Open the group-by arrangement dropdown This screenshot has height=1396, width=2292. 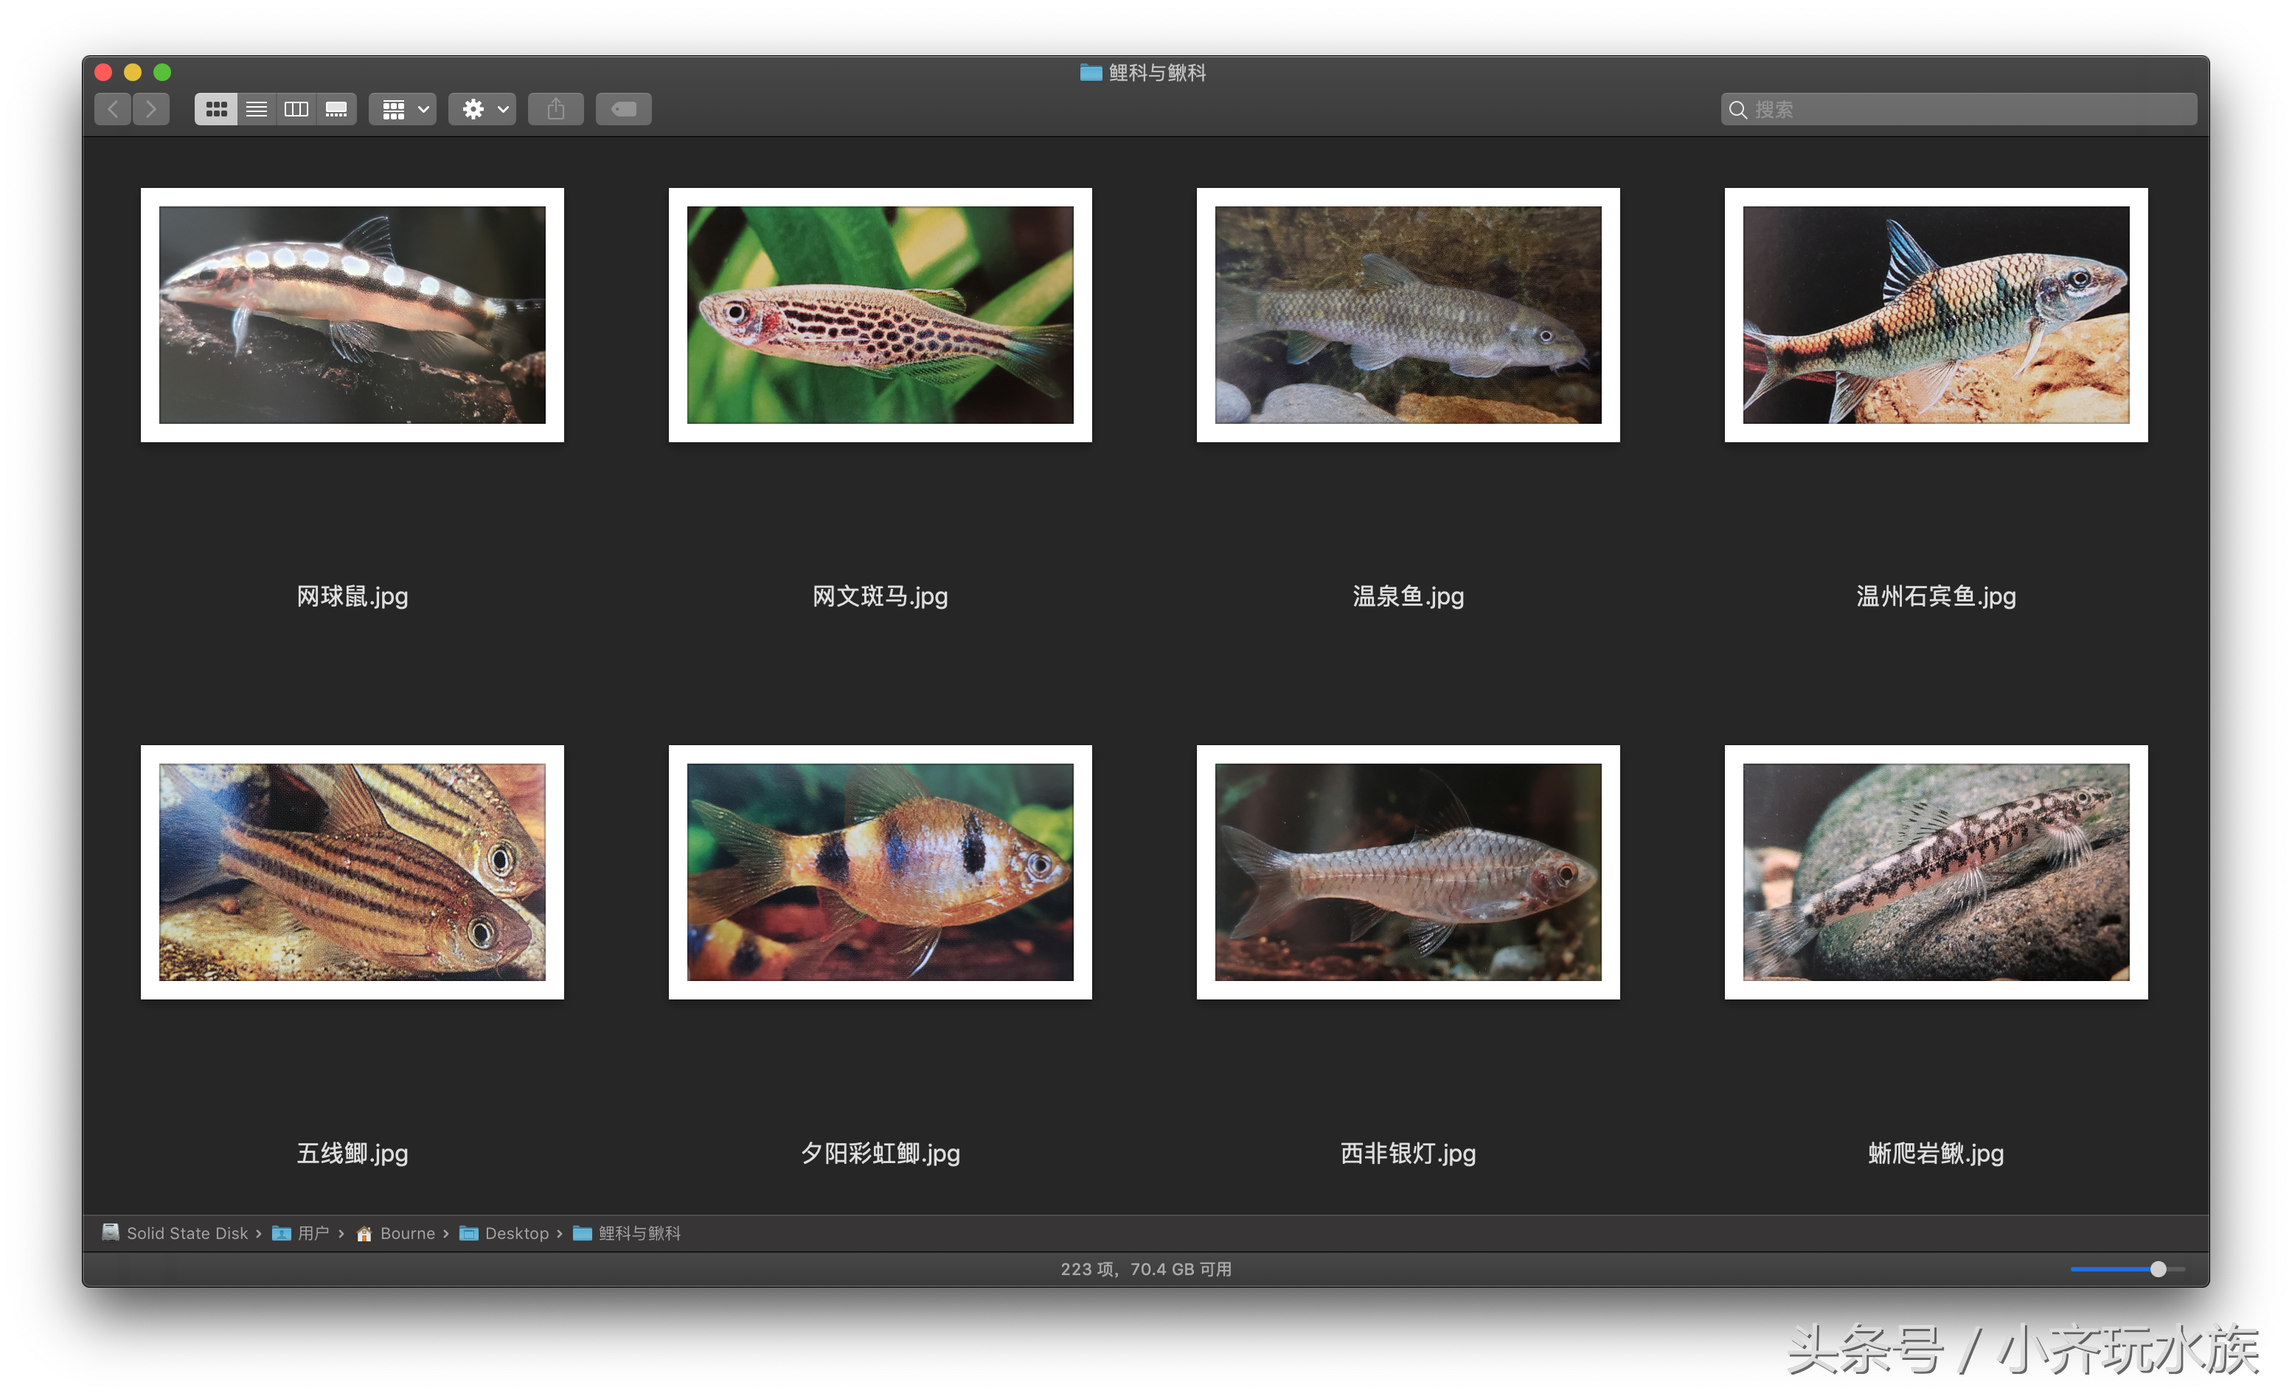[x=403, y=110]
